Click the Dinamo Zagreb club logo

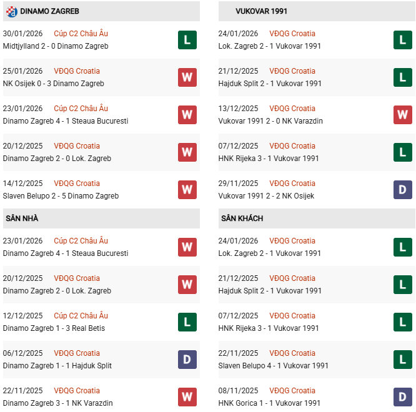tap(12, 11)
